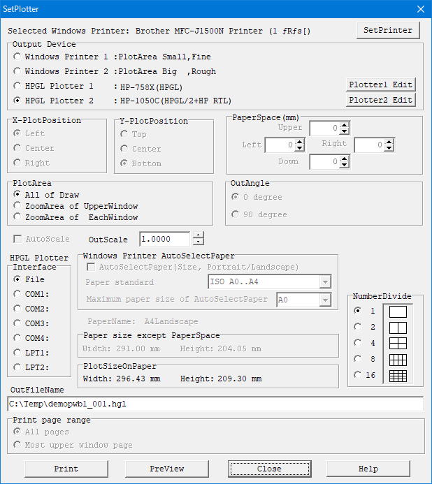Click the four-pane divide layout icon
The image size is (432, 484).
click(398, 344)
